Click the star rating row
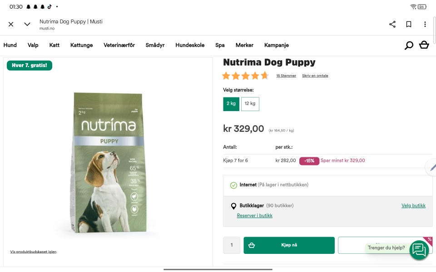Viewport: 436px width, 272px height. coord(245,76)
